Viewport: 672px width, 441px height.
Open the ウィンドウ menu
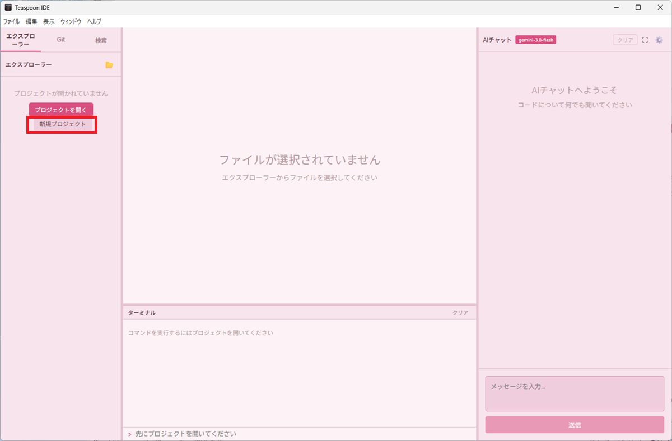coord(71,21)
